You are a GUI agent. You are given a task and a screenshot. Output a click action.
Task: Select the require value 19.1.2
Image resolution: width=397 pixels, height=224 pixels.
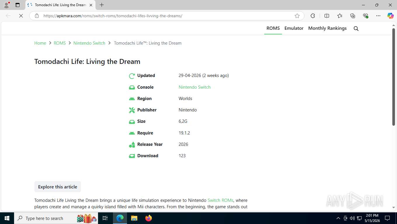[x=184, y=133]
